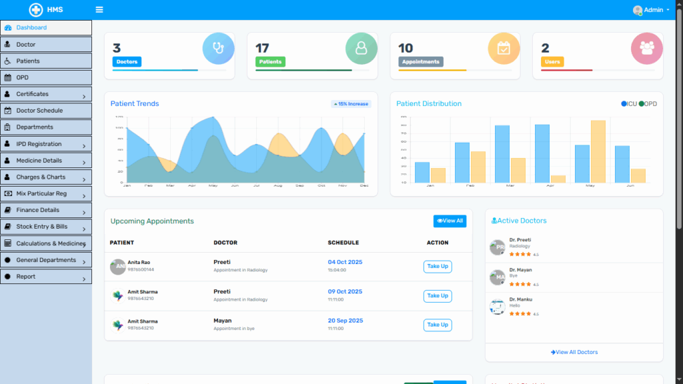Click the HMS medical cross logo
Viewport: 683px width, 384px height.
35,10
